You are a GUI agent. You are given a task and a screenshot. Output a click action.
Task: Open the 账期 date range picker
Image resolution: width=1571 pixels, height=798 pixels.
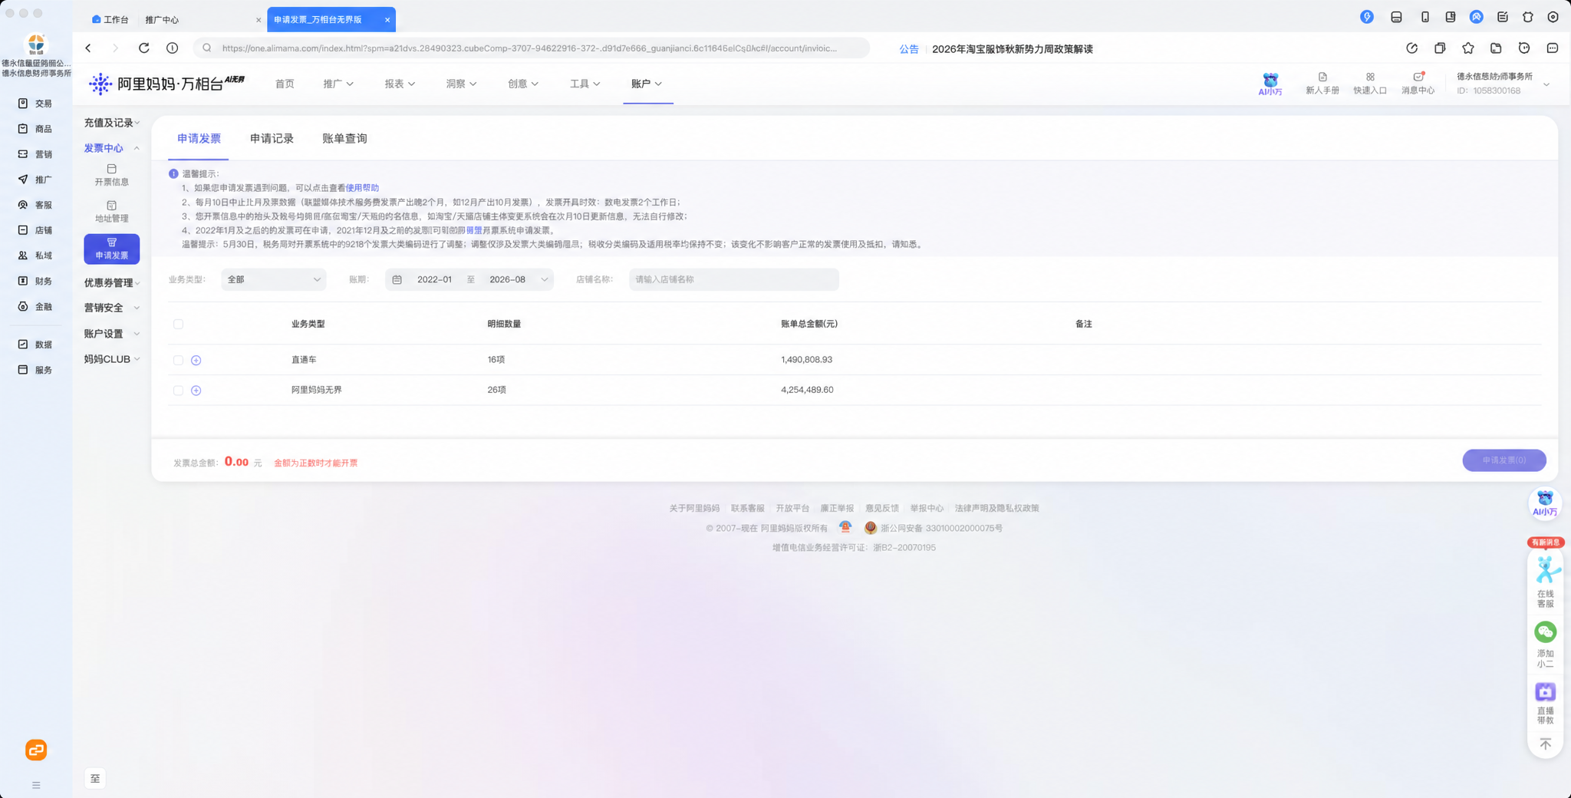469,279
